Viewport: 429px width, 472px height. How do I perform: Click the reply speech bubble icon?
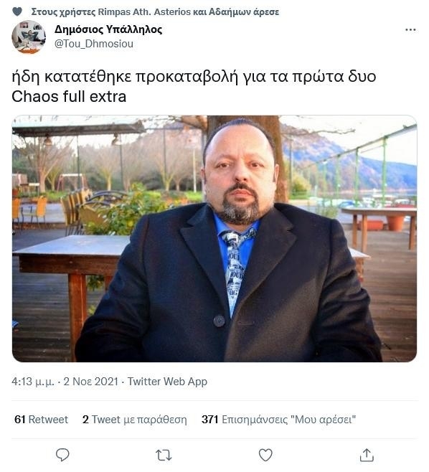pyautogui.click(x=62, y=455)
